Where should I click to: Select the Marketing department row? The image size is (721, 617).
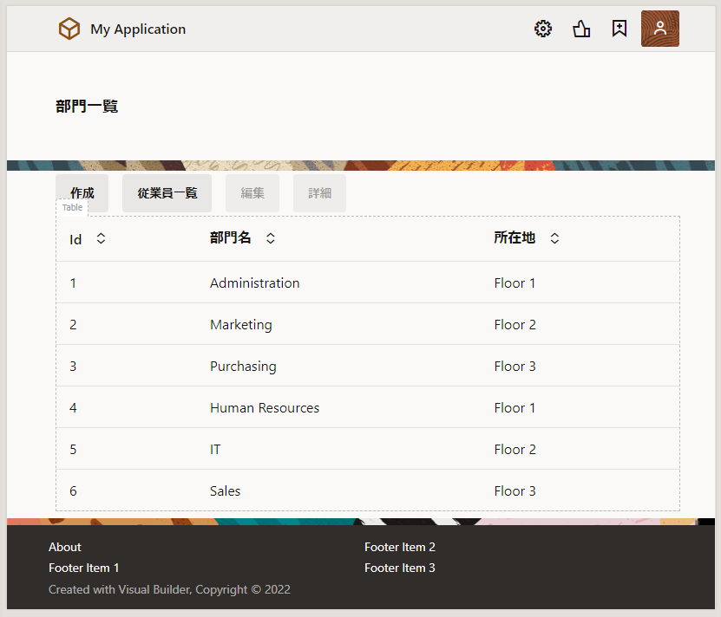tap(240, 325)
